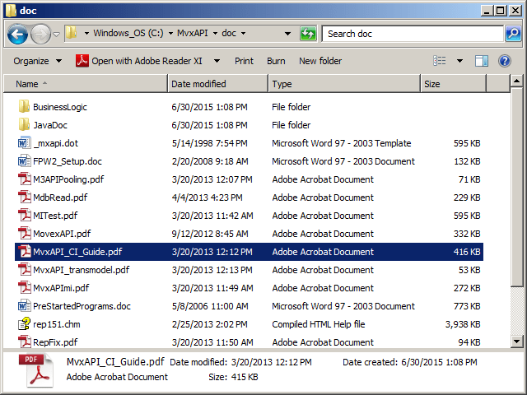Viewport: 527px width, 395px height.
Task: Click the Refresh button beside address bar
Action: 308,34
